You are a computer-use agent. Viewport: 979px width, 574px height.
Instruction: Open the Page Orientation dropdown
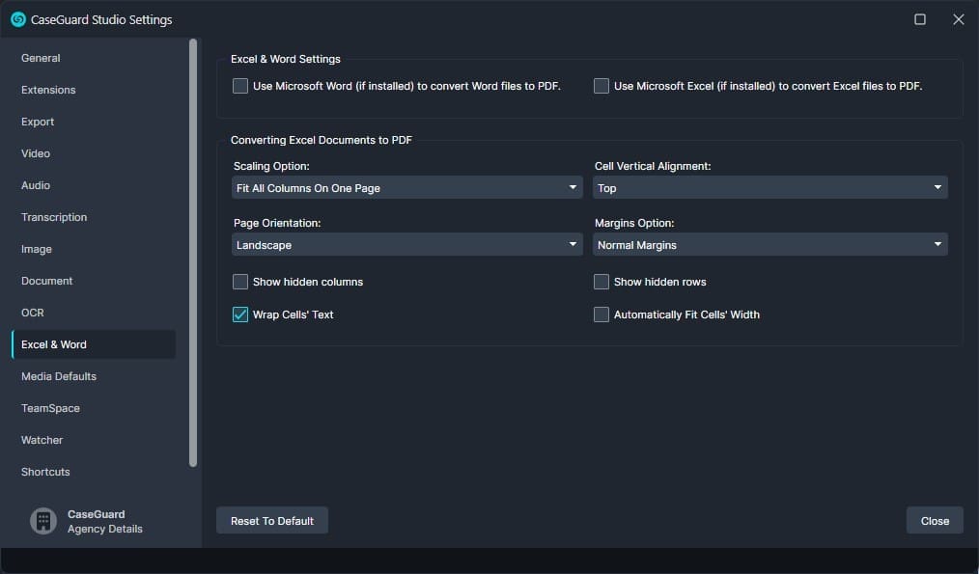pos(406,245)
